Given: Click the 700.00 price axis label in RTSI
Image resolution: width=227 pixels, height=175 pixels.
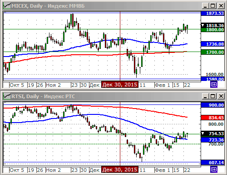Looking at the screenshot, I should coord(216,144).
